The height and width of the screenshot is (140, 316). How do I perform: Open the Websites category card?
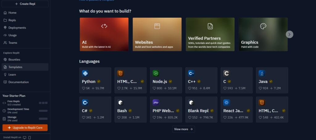[157, 34]
